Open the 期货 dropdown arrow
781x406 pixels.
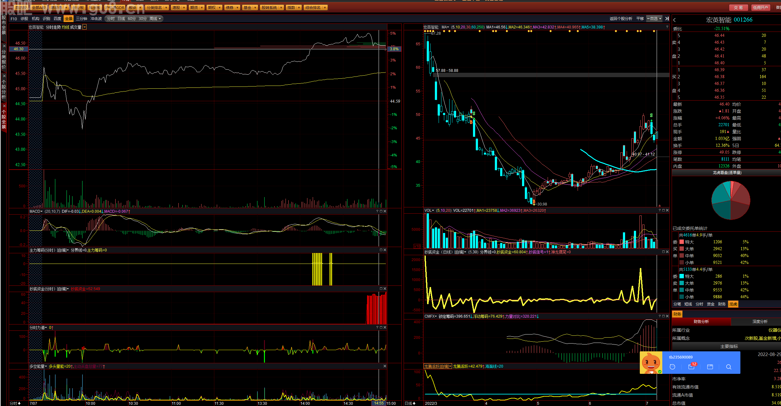pyautogui.click(x=202, y=7)
